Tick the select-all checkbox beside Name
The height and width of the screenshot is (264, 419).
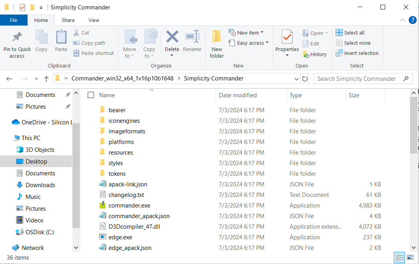tap(91, 95)
